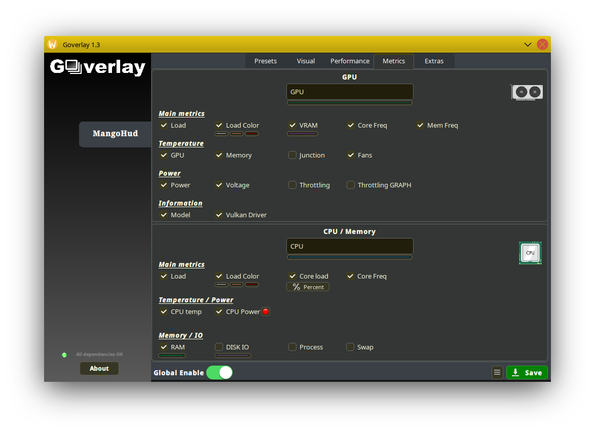Click the GPU text name field
Screen dimensions: 595x434
click(x=350, y=92)
